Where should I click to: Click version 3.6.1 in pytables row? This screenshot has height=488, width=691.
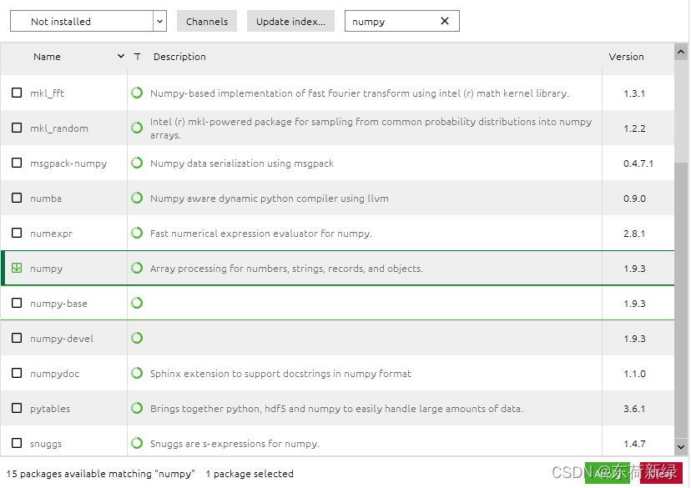(634, 409)
